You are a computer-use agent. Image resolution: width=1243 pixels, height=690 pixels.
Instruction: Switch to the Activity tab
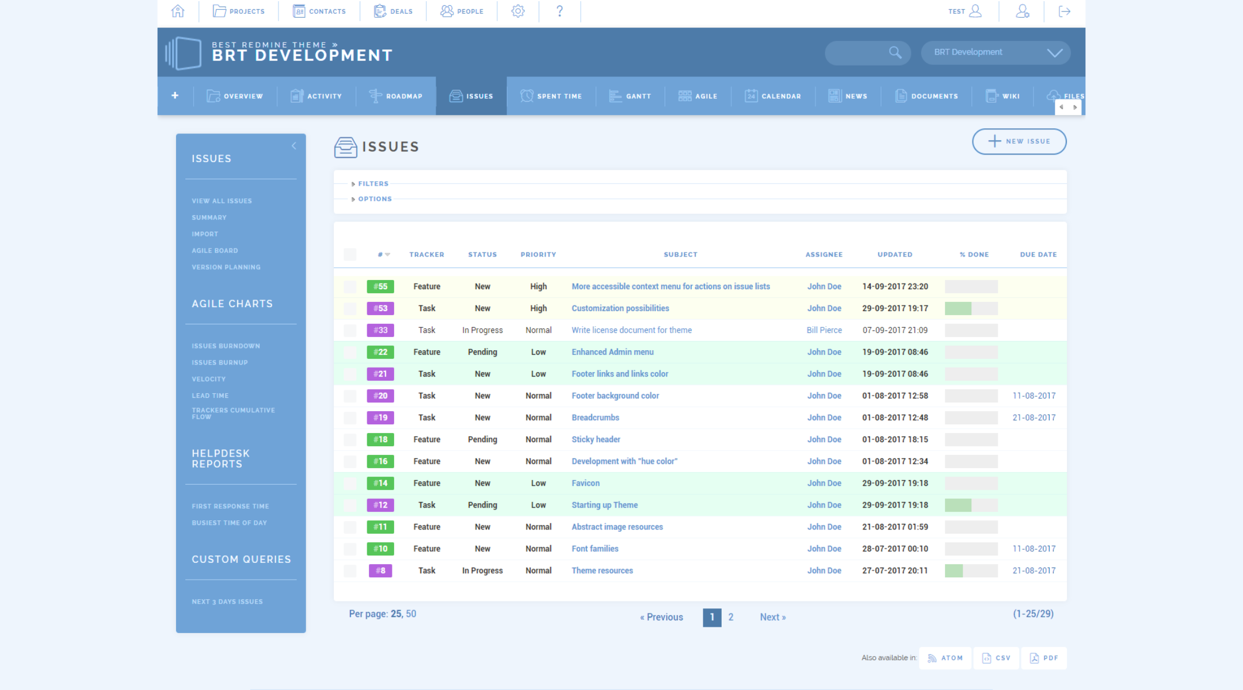[x=316, y=96]
